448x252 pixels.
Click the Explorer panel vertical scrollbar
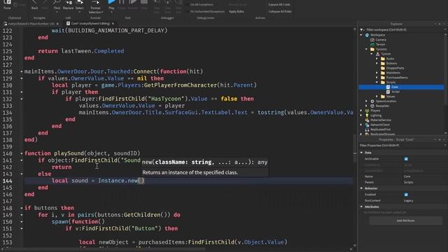(x=446, y=71)
